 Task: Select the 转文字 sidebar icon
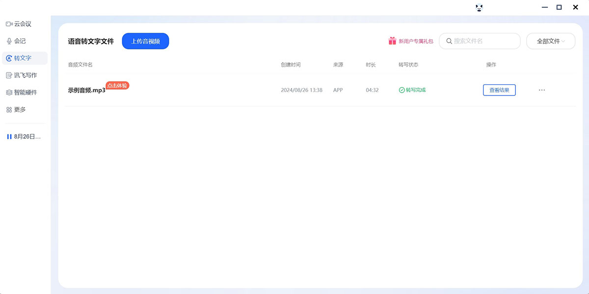coord(9,58)
